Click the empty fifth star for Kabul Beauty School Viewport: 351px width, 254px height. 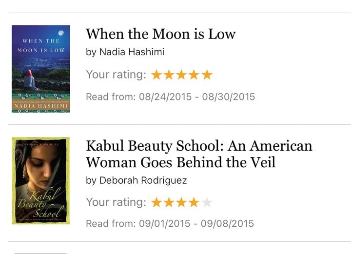pos(207,202)
